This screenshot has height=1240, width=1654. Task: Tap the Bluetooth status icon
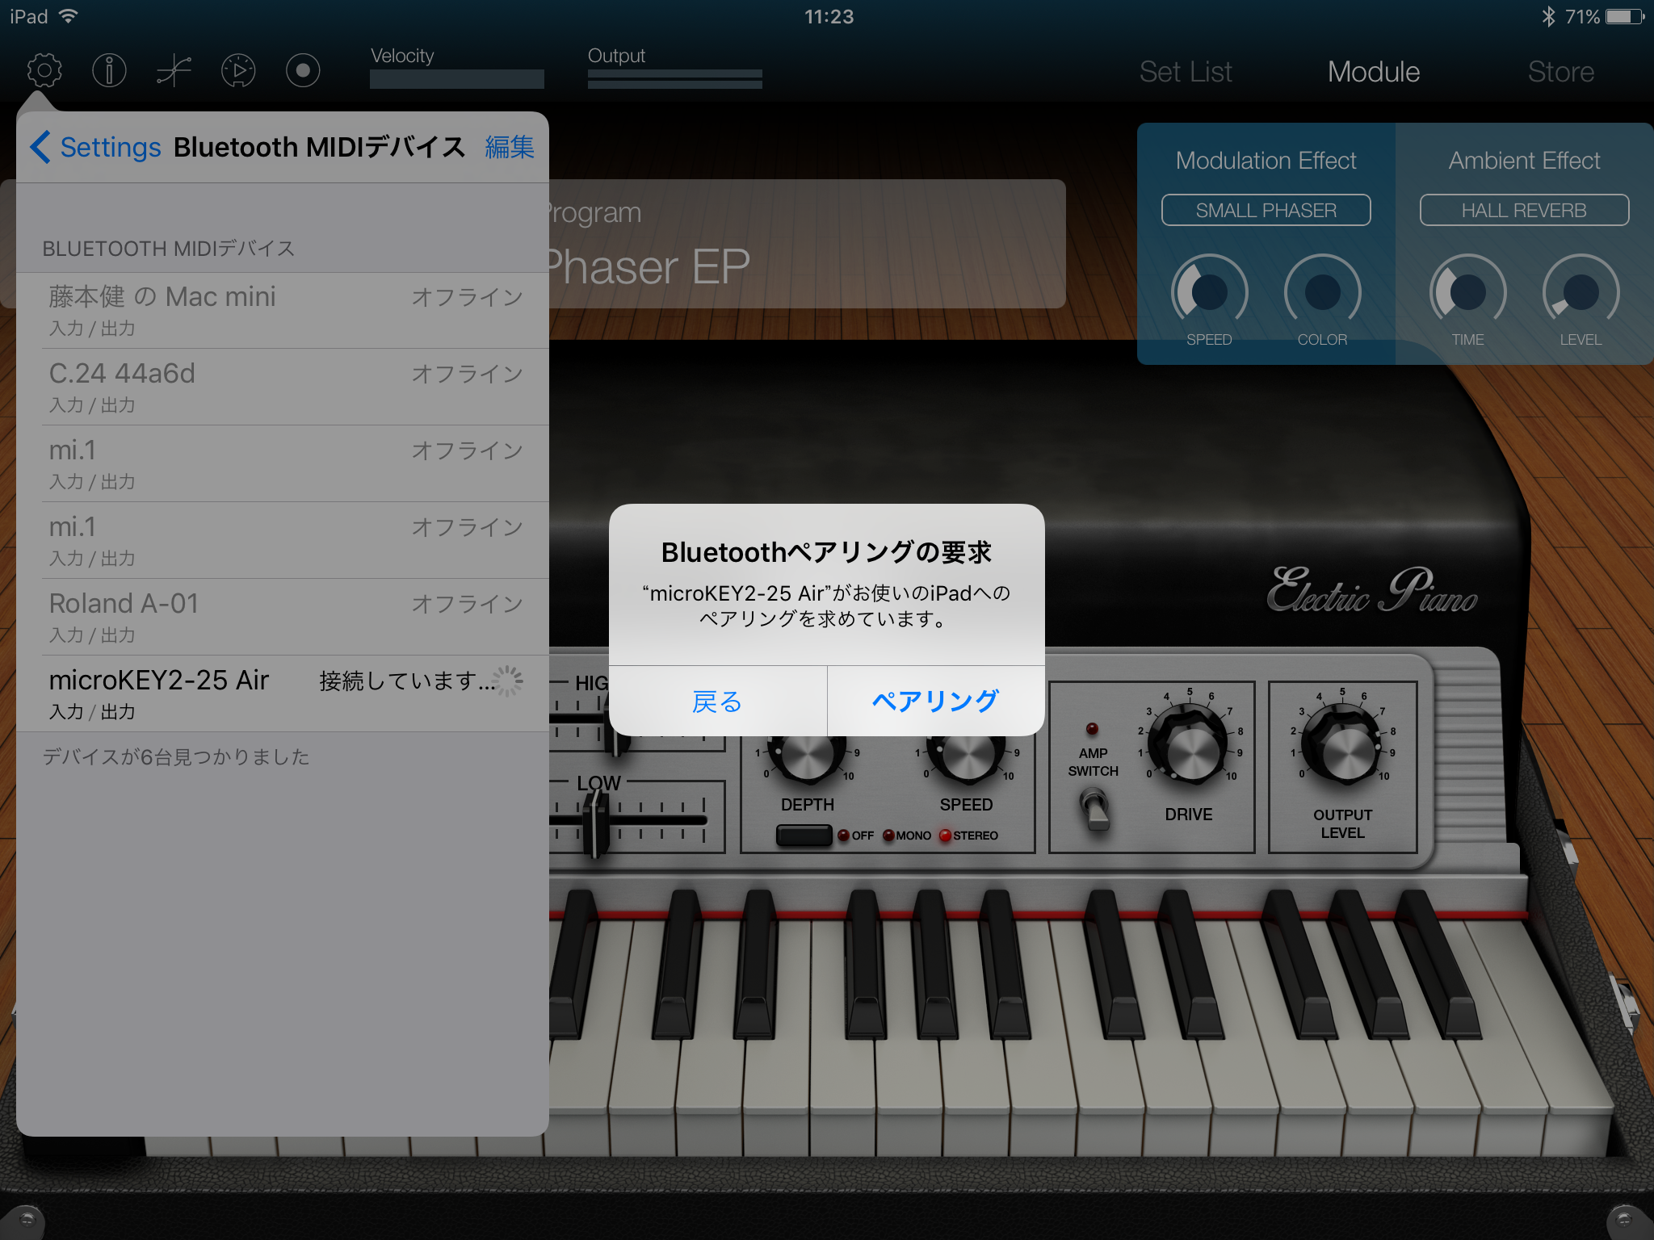click(1547, 16)
